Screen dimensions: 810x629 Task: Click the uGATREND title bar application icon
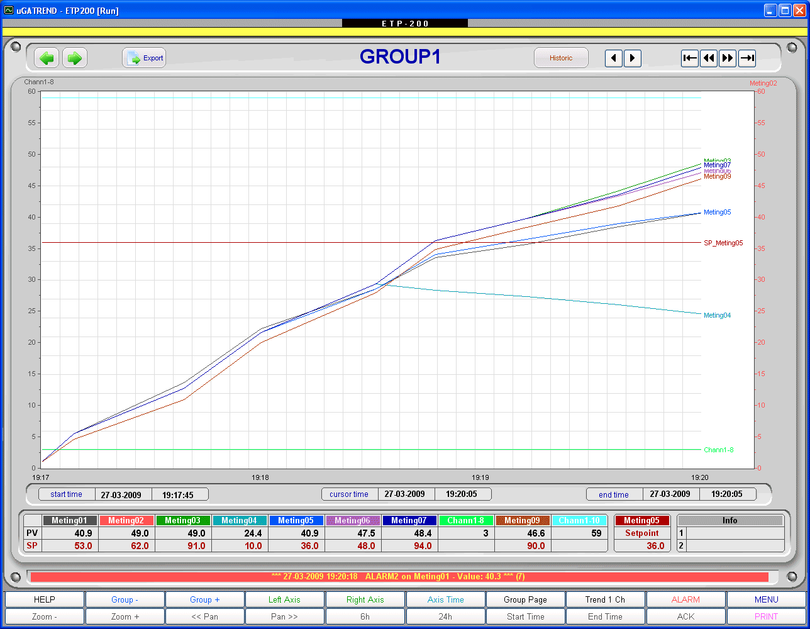[x=9, y=10]
